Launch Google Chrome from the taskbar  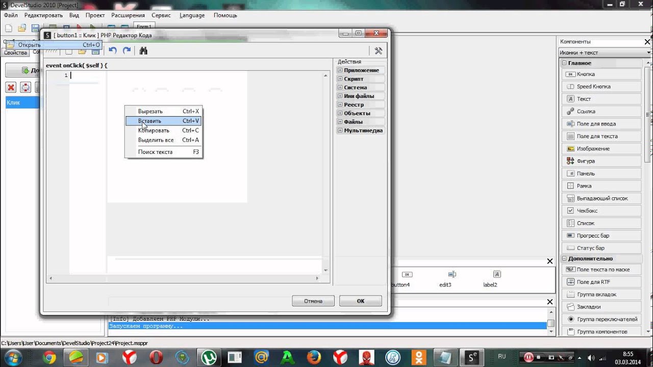49,358
